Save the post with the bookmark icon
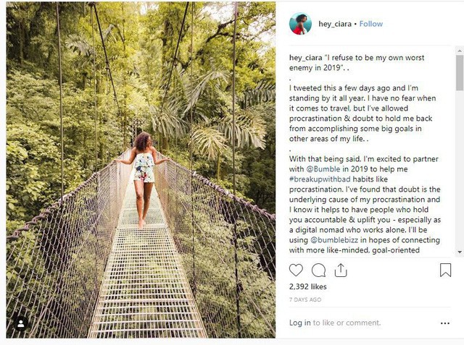464x345 pixels. [445, 270]
